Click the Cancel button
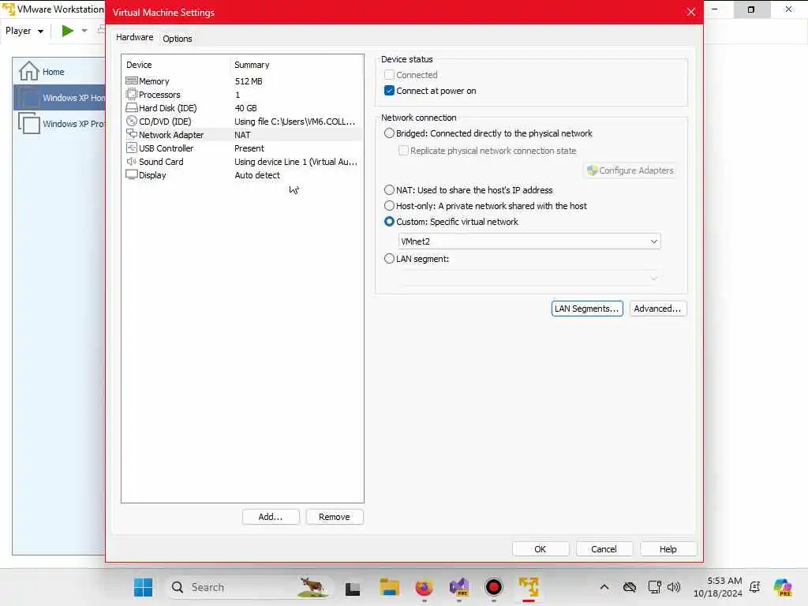808x606 pixels. 604,549
